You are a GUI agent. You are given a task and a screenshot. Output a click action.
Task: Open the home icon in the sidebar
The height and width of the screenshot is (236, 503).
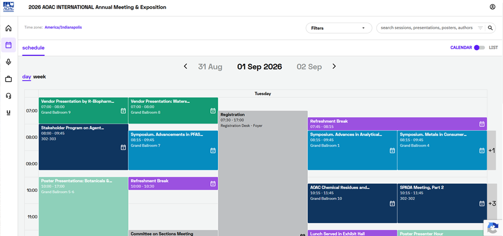click(9, 28)
